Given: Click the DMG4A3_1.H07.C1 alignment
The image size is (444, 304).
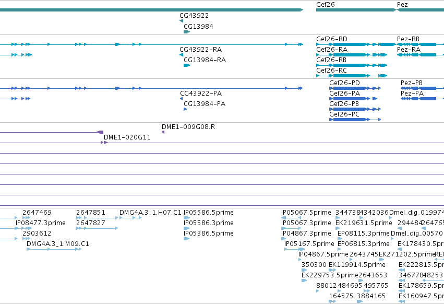Looking at the screenshot, I should tap(130, 218).
